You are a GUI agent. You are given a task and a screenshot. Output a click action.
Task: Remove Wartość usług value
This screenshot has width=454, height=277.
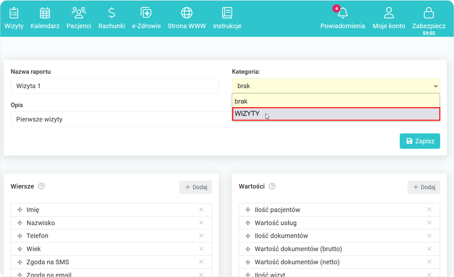coord(429,223)
